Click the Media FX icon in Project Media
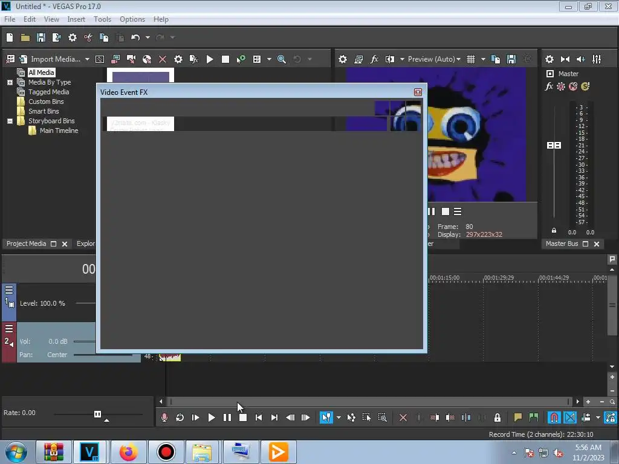 [194, 59]
